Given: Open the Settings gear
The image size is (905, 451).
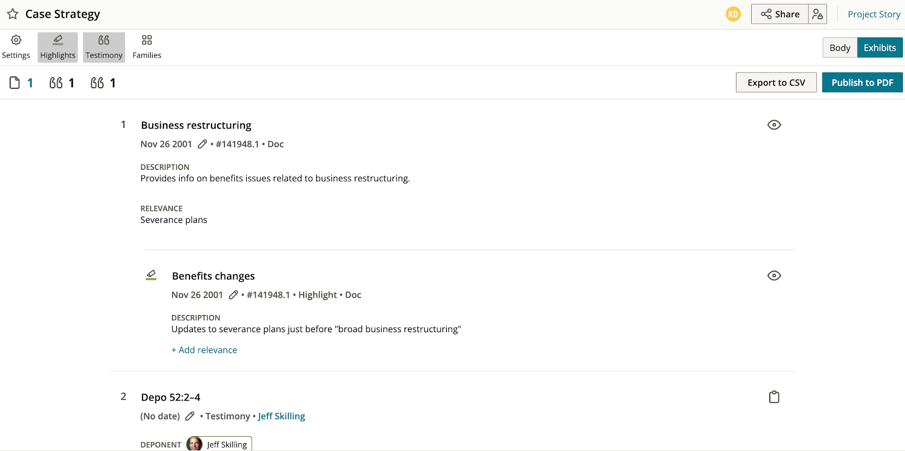Looking at the screenshot, I should (16, 47).
